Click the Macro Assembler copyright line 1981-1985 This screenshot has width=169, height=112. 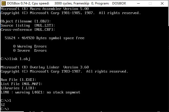(x=71, y=13)
